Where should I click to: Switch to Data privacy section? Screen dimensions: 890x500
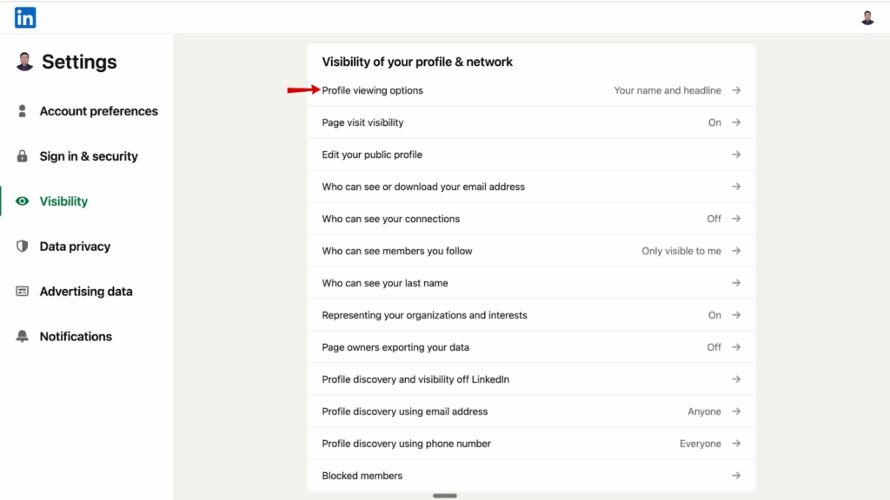pos(75,247)
